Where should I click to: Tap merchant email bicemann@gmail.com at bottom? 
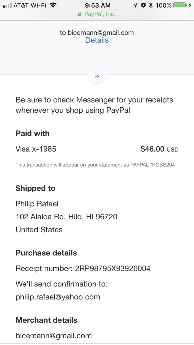click(x=54, y=336)
